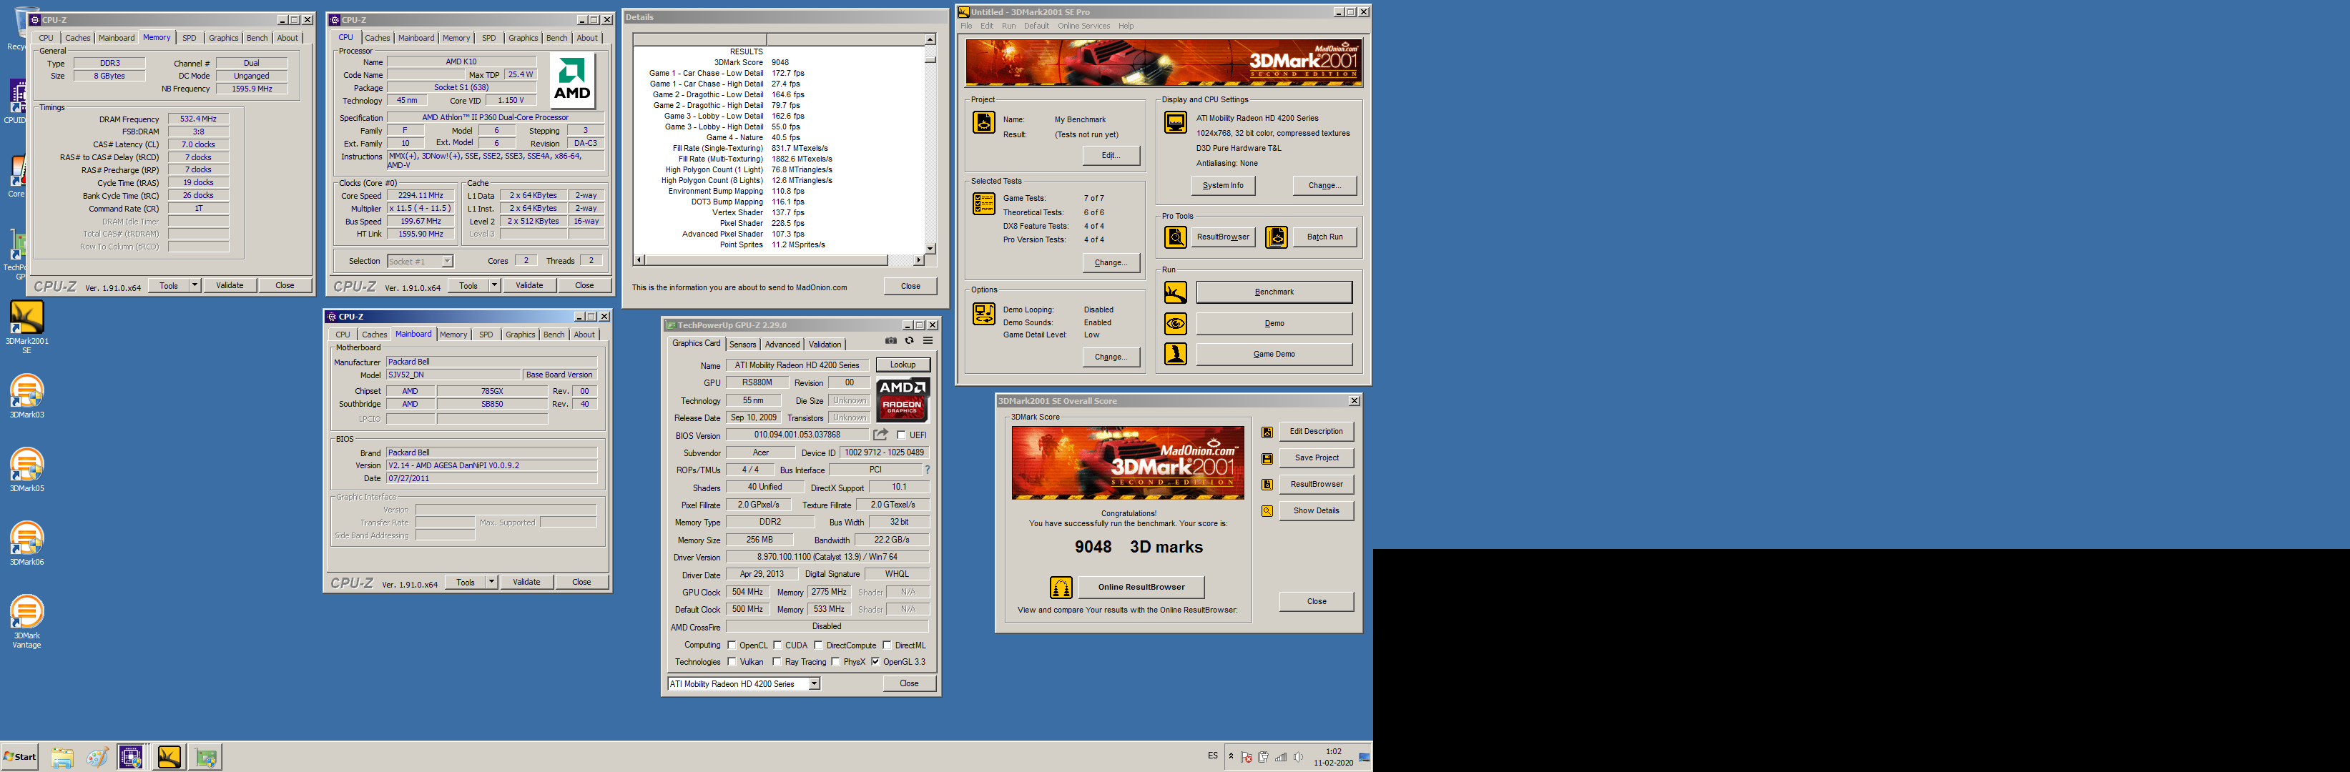
Task: Click the Batch Run button
Action: 1324,237
